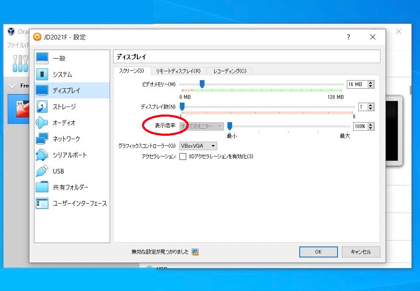Select the オーディオ (Audio) speaker icon

pyautogui.click(x=43, y=123)
